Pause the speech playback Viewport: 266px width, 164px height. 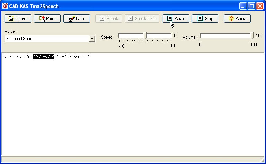(x=176, y=19)
